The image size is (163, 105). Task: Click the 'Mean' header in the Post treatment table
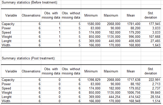coord(131,71)
